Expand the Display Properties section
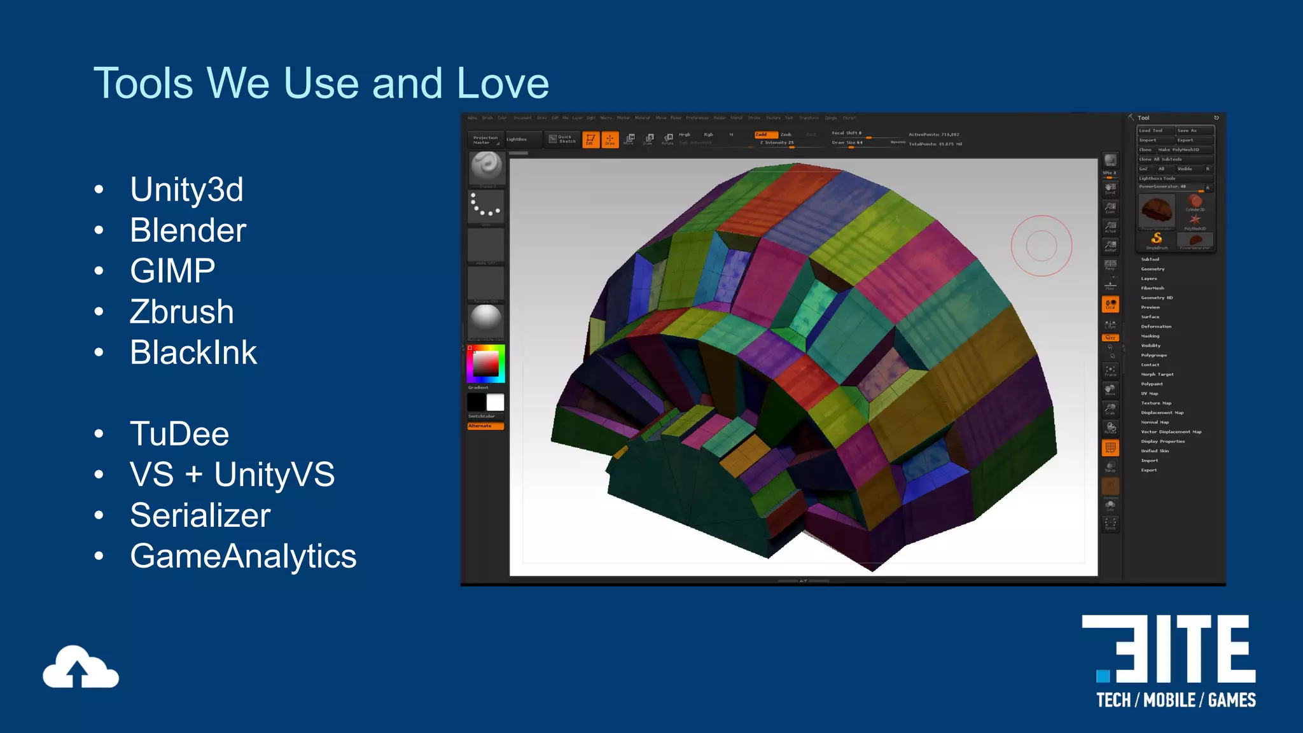This screenshot has width=1303, height=733. click(1163, 441)
